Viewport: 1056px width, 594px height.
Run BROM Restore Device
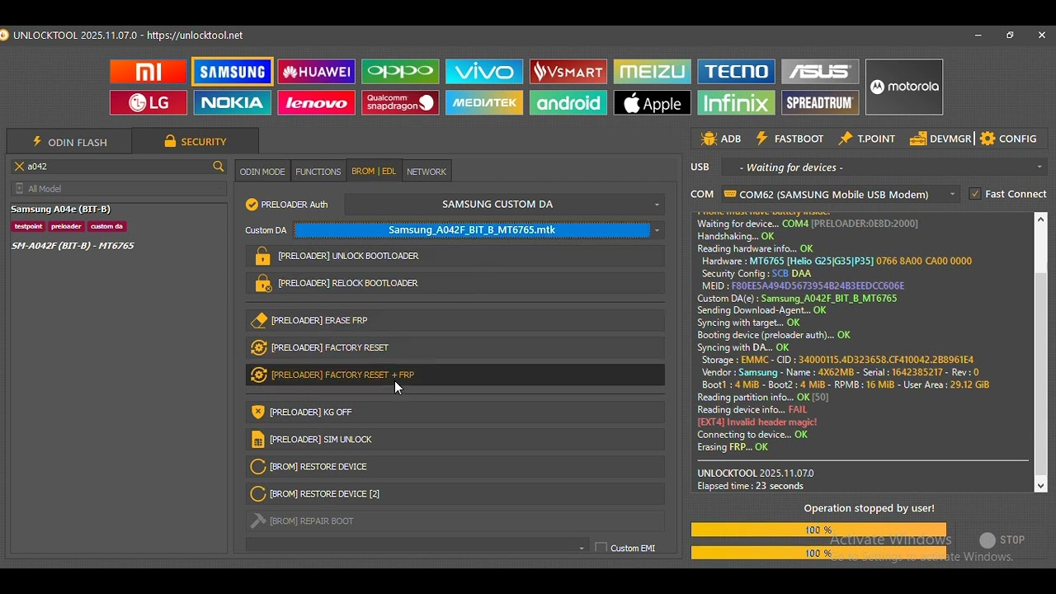(455, 466)
